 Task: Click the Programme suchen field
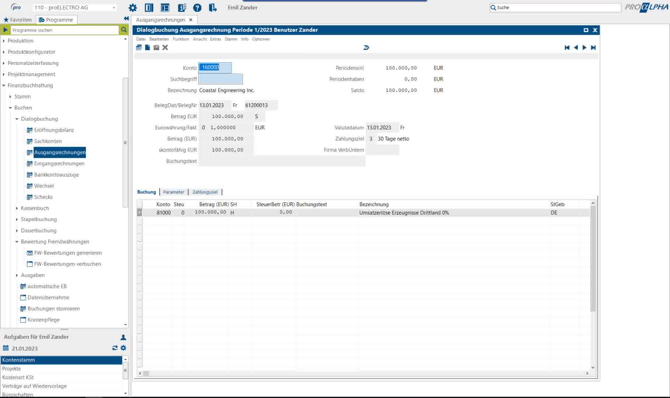64,30
